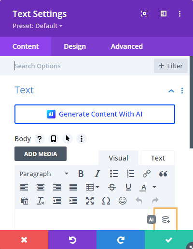Switch to the Design tab

pyautogui.click(x=75, y=46)
